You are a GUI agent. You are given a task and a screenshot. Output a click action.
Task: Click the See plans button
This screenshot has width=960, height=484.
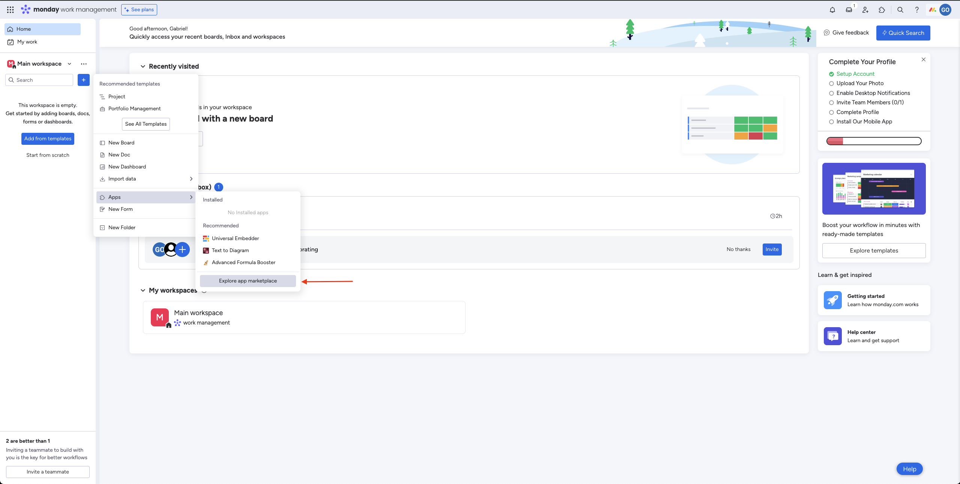139,10
